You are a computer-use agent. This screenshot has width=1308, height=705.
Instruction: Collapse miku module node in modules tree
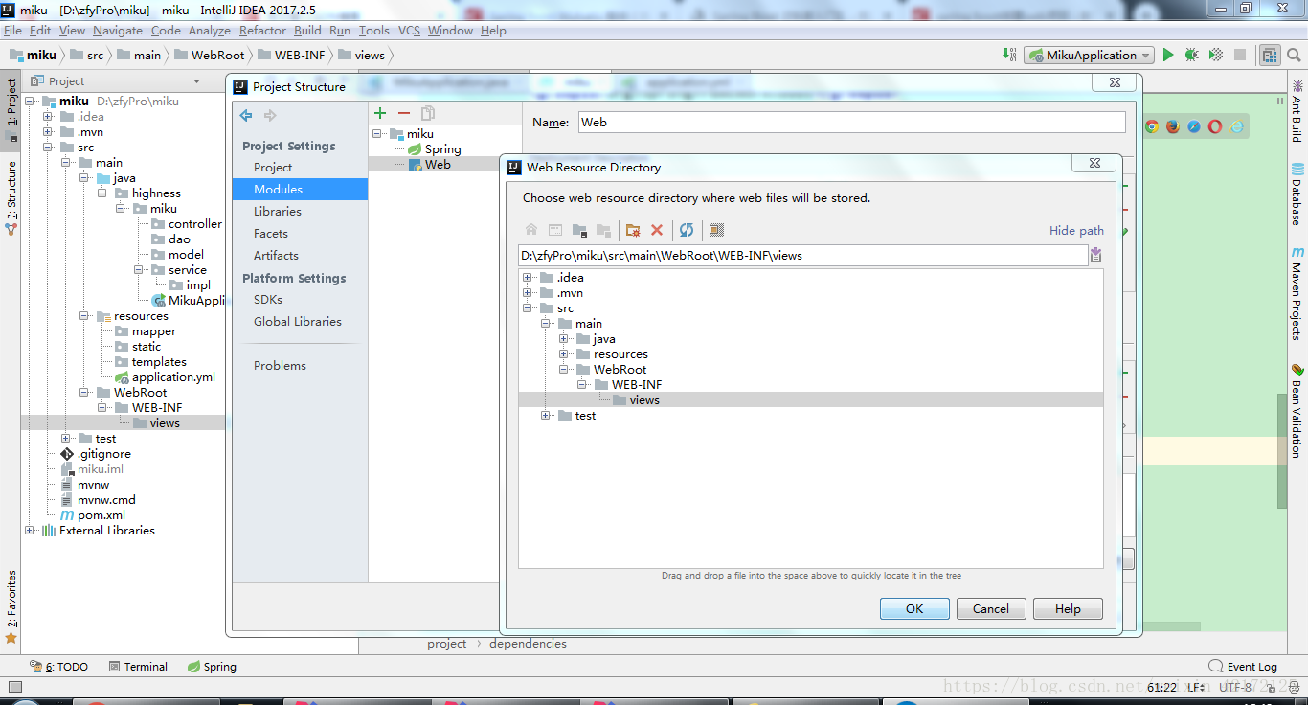pos(377,134)
